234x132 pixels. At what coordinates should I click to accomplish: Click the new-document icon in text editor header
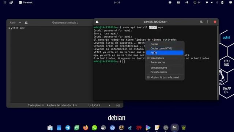(x=26, y=23)
